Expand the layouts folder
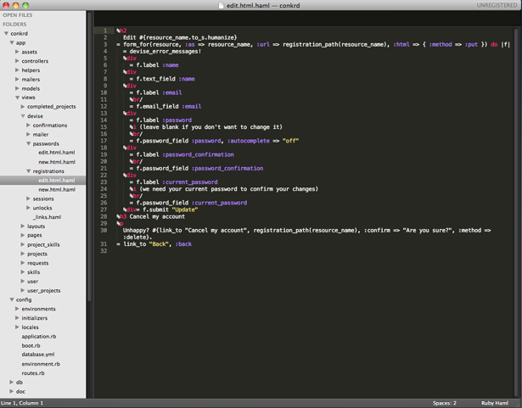 click(23, 226)
